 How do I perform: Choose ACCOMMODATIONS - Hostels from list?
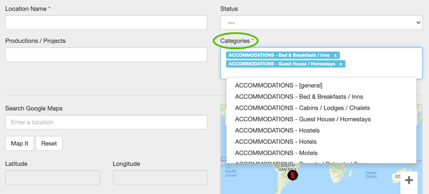277,130
